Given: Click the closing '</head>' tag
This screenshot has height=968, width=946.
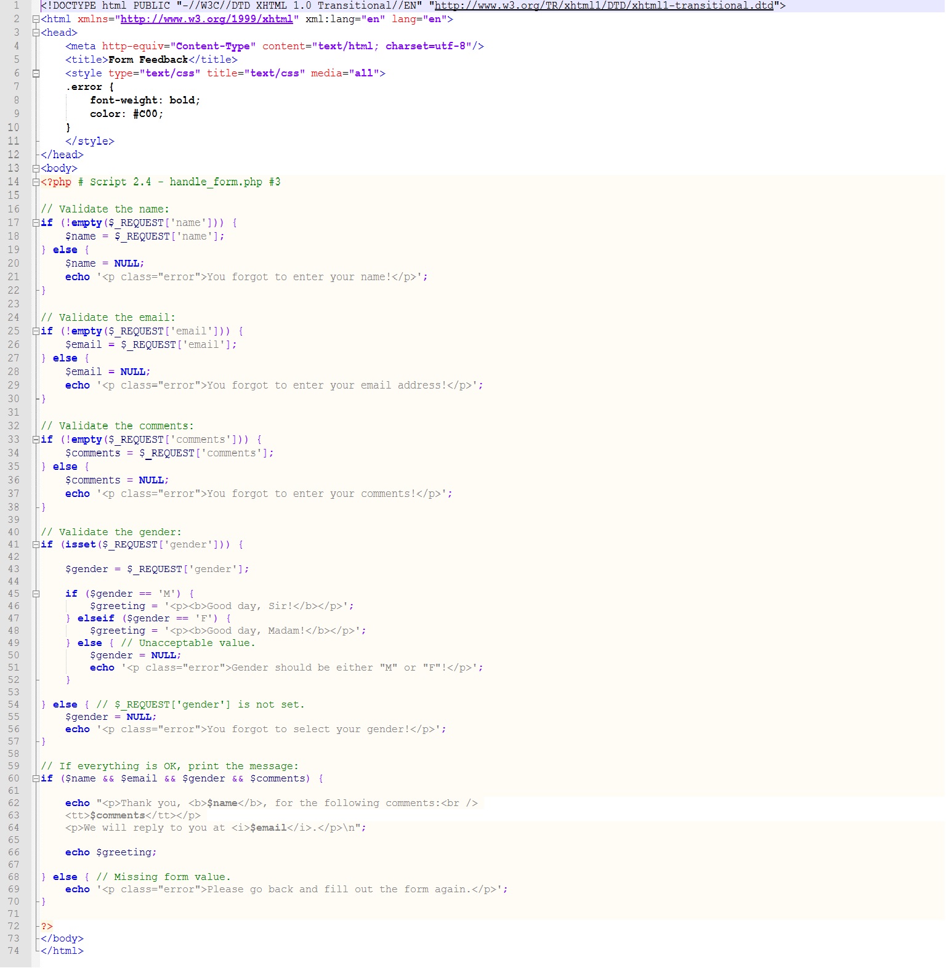Looking at the screenshot, I should [x=62, y=155].
